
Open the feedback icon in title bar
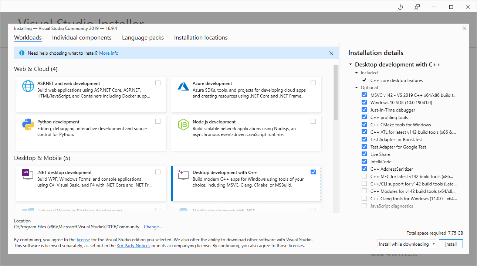pyautogui.click(x=417, y=7)
